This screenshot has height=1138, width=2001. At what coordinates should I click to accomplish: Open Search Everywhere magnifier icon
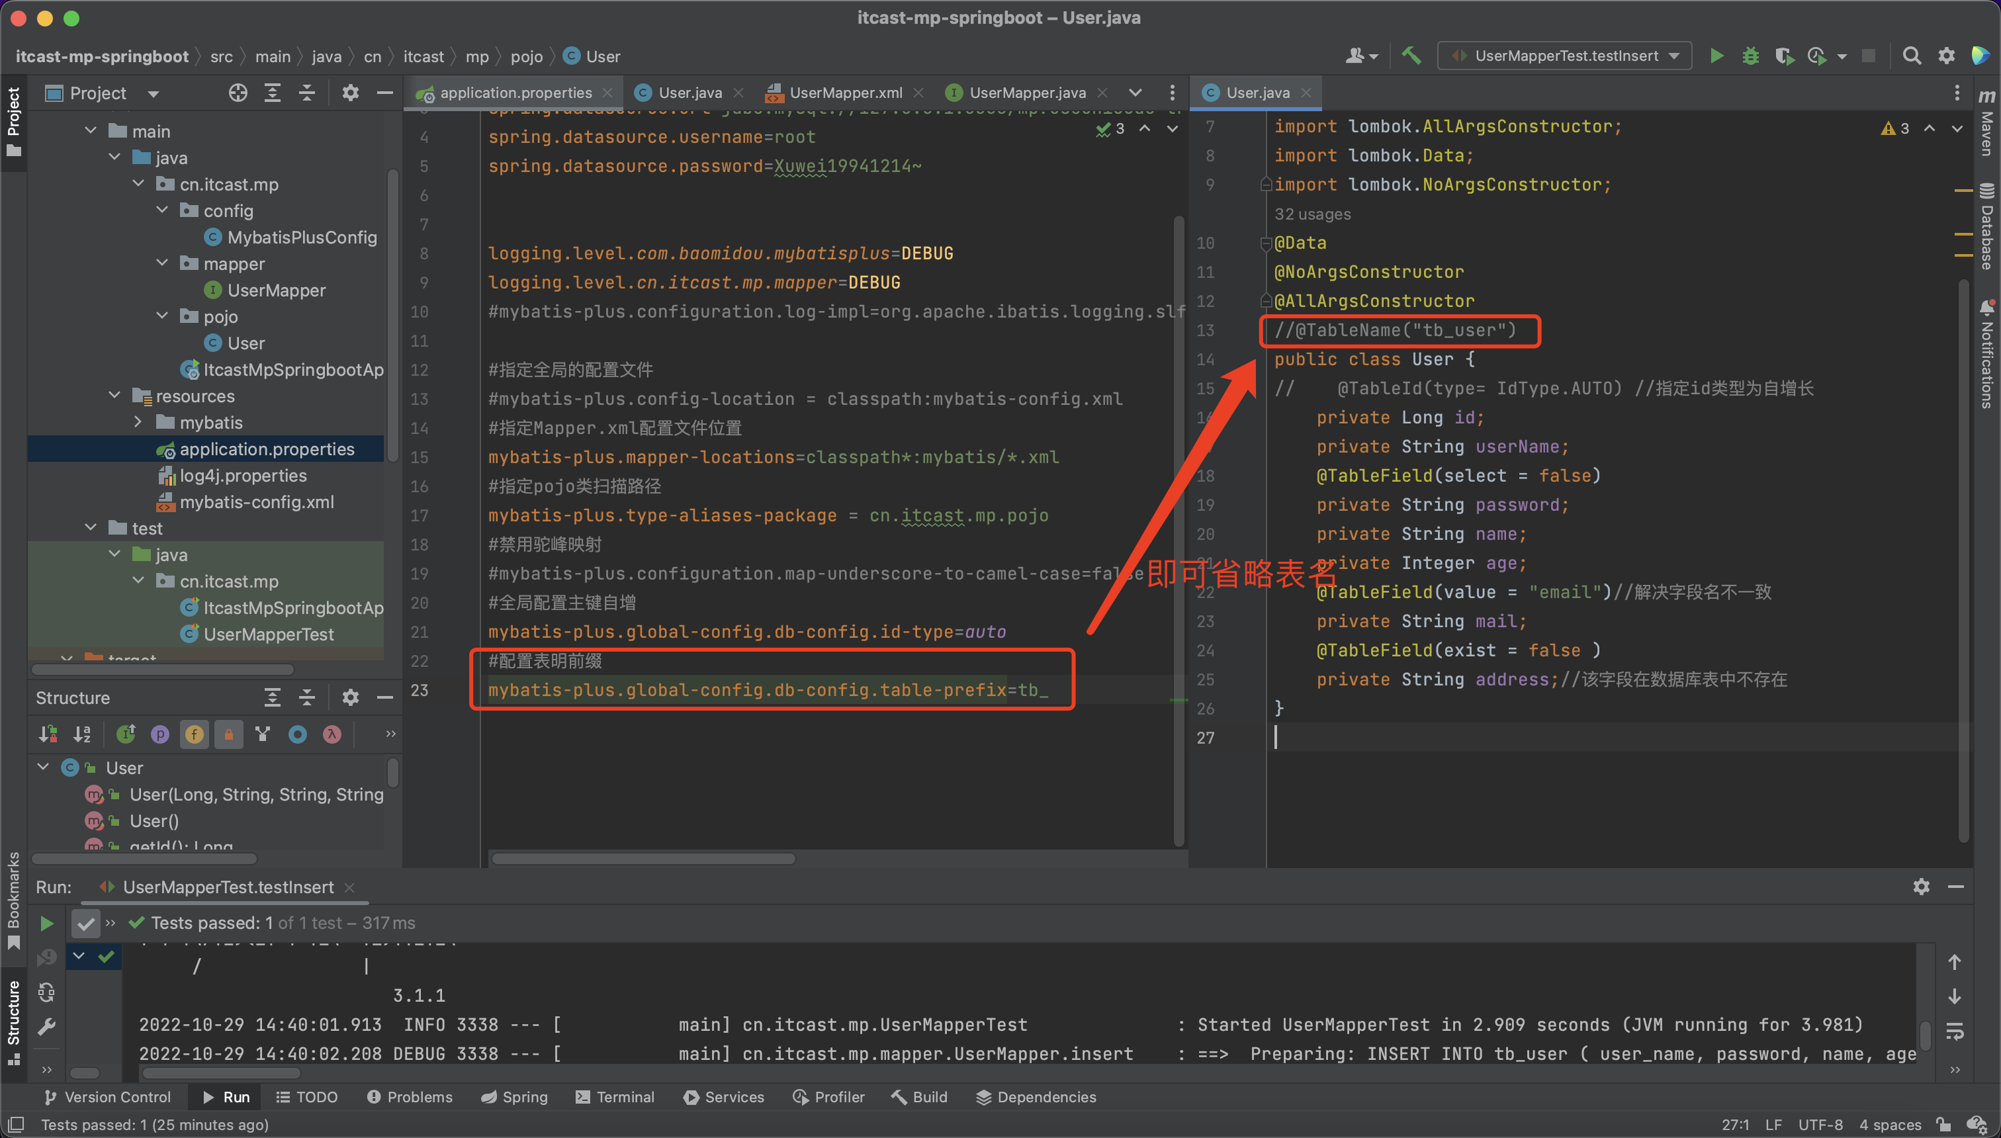click(x=1911, y=56)
